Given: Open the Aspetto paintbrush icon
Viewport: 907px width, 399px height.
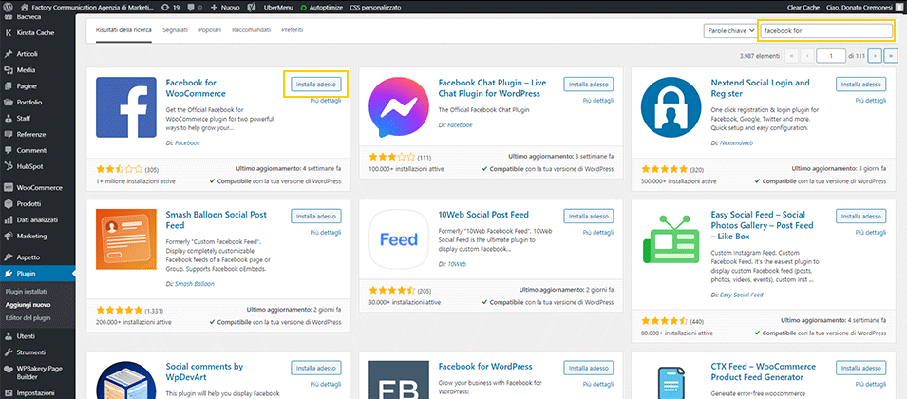Looking at the screenshot, I should pyautogui.click(x=9, y=257).
